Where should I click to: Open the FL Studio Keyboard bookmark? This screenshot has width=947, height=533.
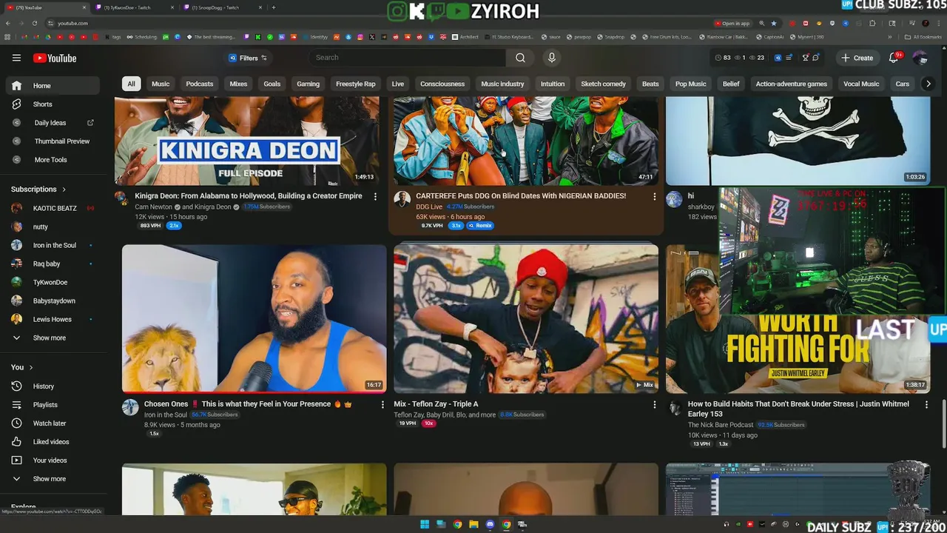[508, 37]
